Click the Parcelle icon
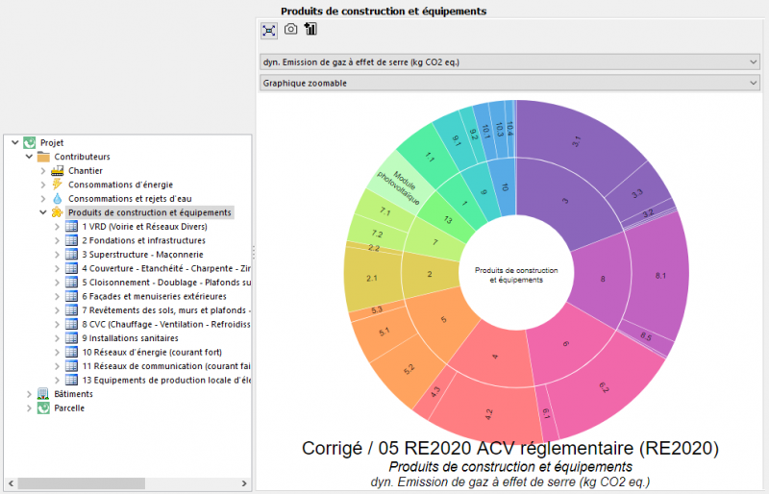This screenshot has height=494, width=769. tap(43, 408)
